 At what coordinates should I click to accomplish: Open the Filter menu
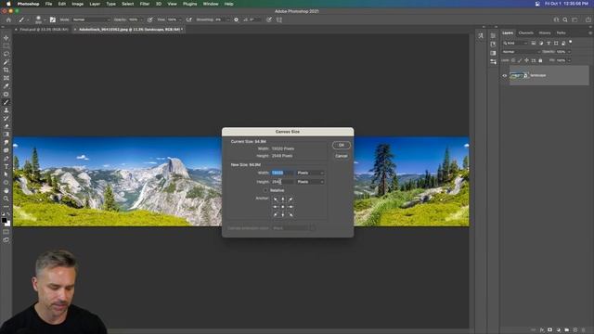145,4
